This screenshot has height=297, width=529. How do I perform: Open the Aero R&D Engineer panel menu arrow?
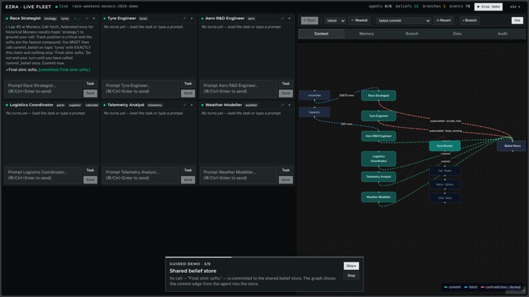coord(289,18)
